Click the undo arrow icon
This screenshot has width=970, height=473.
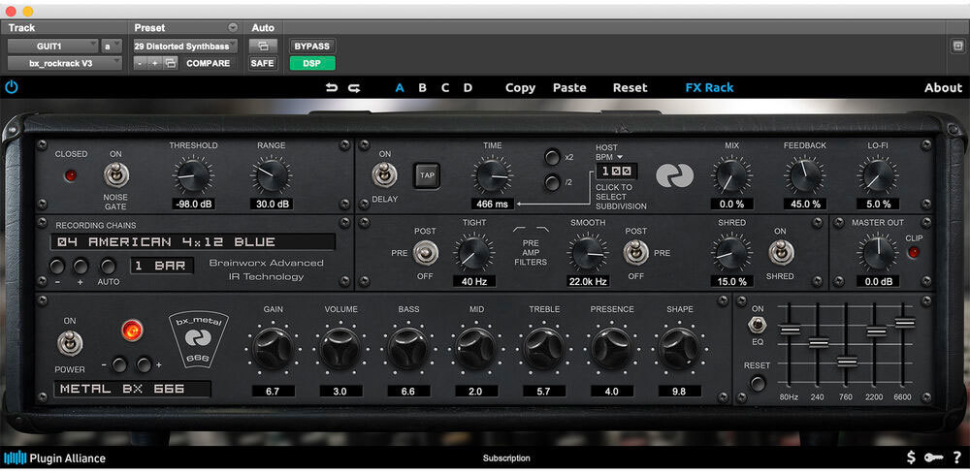pos(332,88)
